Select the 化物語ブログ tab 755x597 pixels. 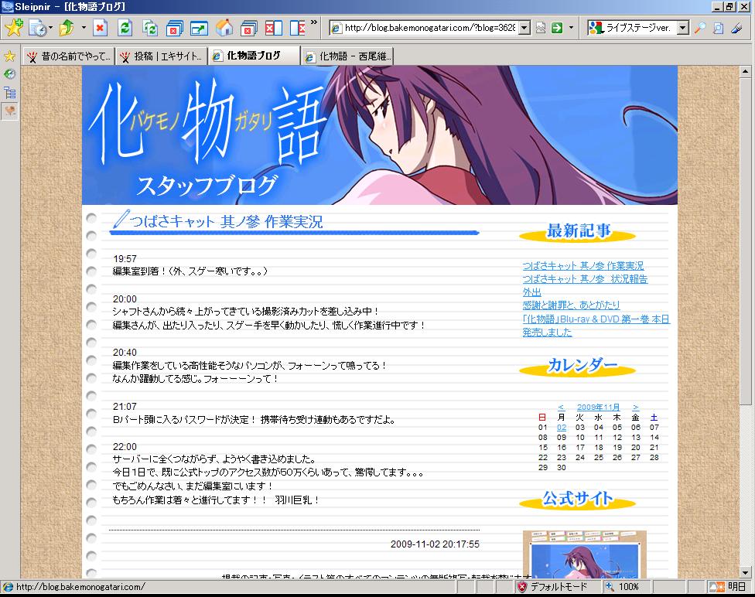(x=254, y=56)
